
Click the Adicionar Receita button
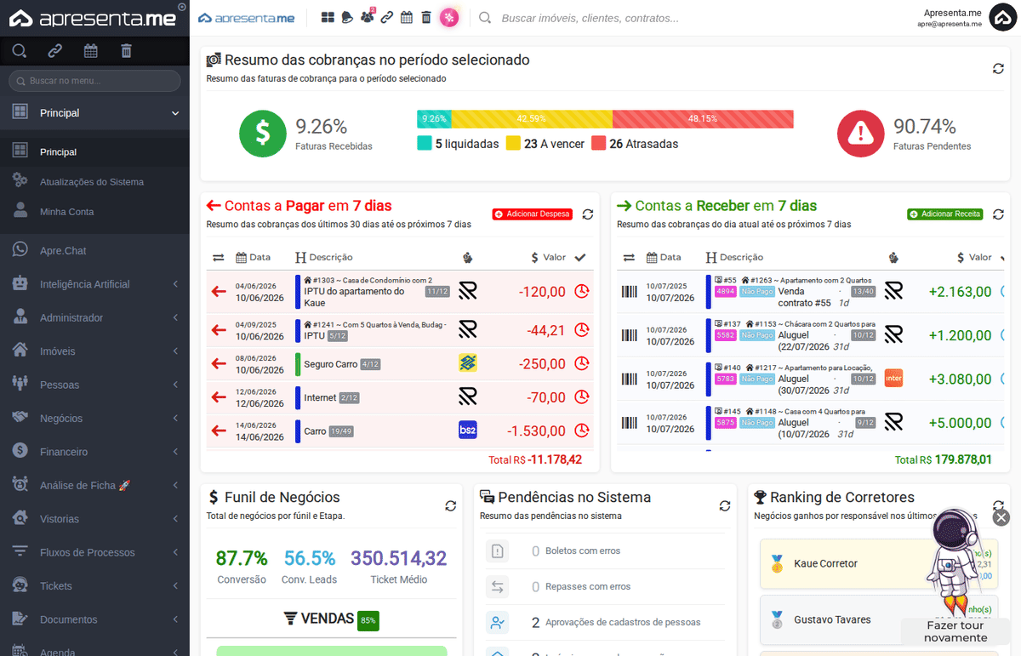(945, 214)
